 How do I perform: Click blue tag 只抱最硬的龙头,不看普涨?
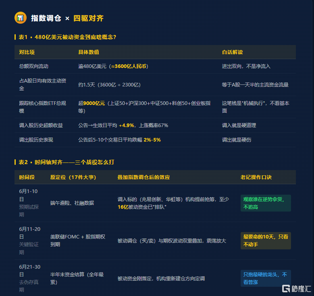tap(266, 278)
